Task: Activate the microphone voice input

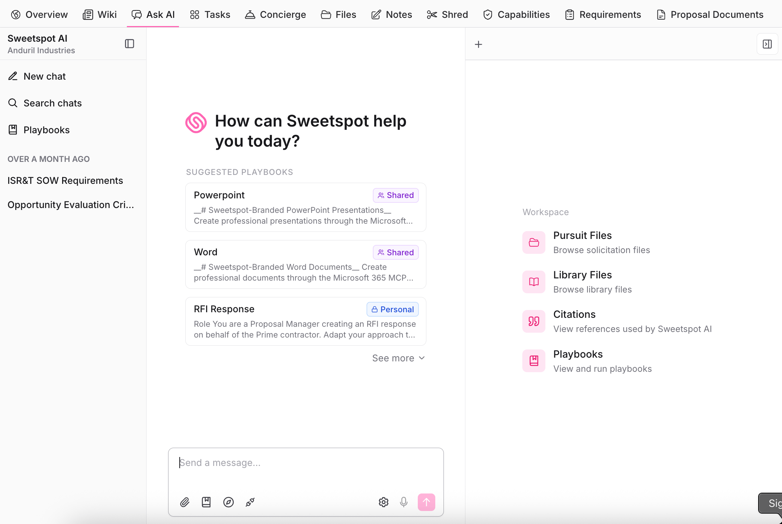Action: (404, 502)
